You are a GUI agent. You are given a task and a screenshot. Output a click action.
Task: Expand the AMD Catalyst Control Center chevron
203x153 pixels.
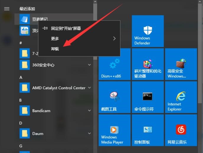tap(89, 88)
